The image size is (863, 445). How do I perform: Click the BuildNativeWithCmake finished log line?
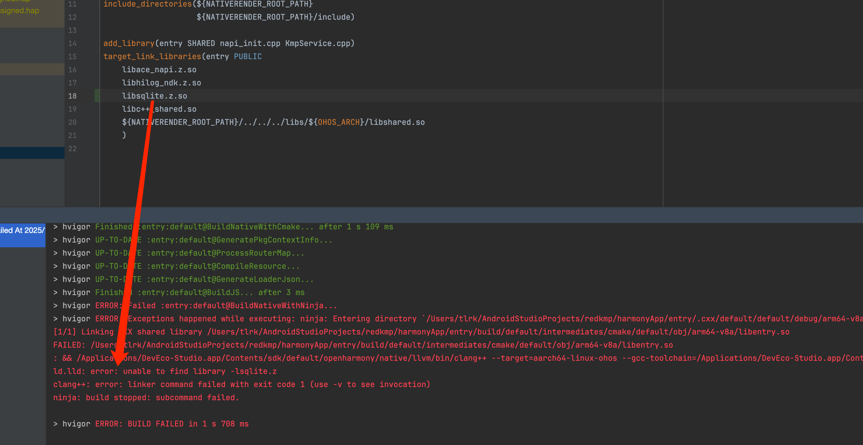tap(223, 227)
